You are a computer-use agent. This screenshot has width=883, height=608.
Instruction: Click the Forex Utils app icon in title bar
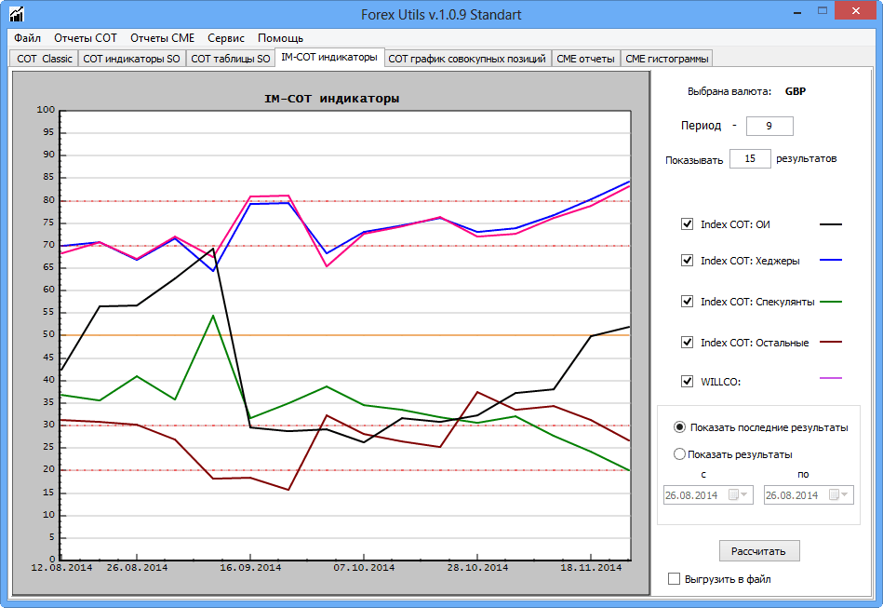16,15
